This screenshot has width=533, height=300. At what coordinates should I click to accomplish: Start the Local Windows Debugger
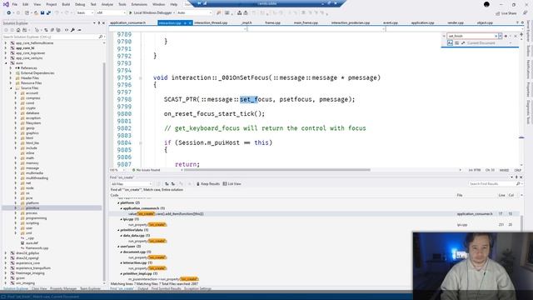152,13
